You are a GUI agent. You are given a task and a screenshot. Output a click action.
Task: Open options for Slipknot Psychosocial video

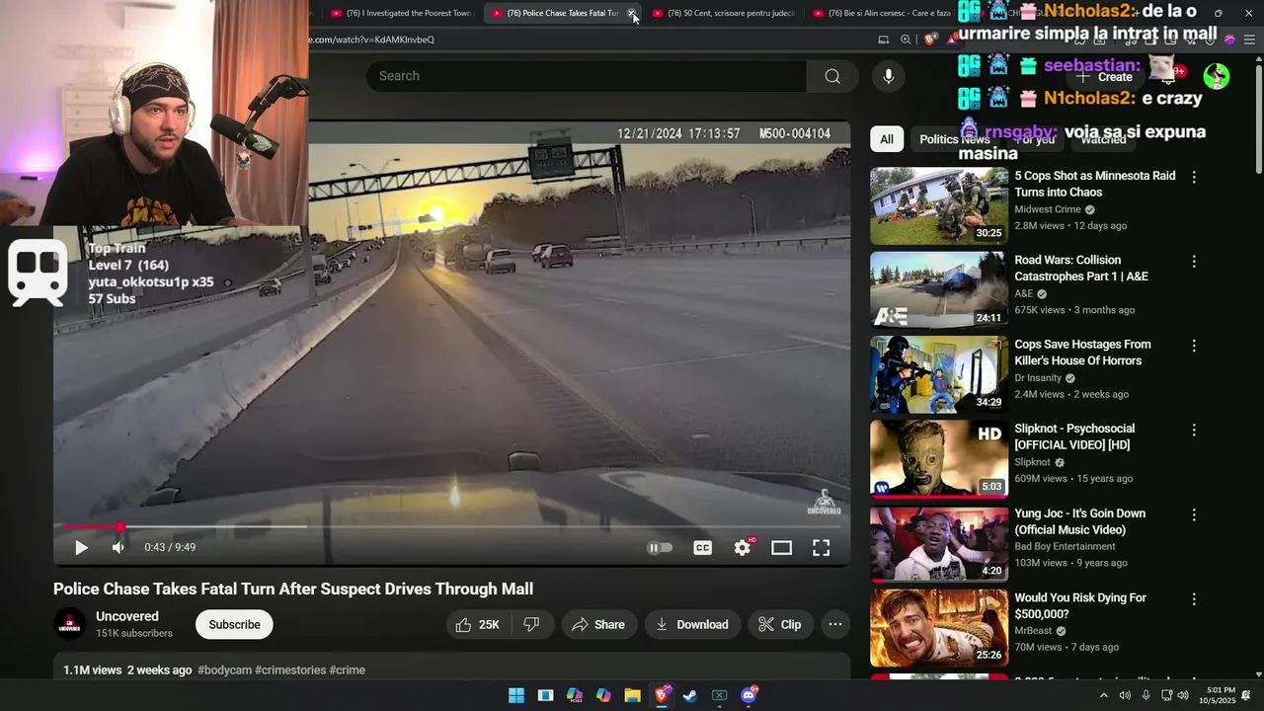(x=1194, y=431)
